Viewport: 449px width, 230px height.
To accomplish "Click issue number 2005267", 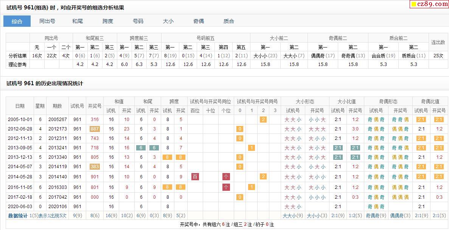I will tap(57, 120).
